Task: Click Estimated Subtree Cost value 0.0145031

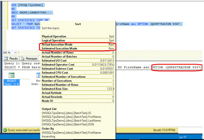Action: point(107,69)
